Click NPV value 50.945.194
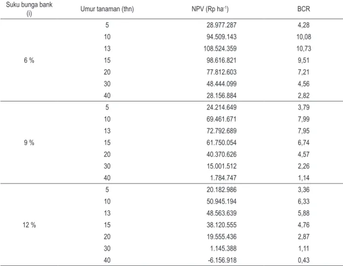Viewport: 343px width, 266px height. point(221,201)
